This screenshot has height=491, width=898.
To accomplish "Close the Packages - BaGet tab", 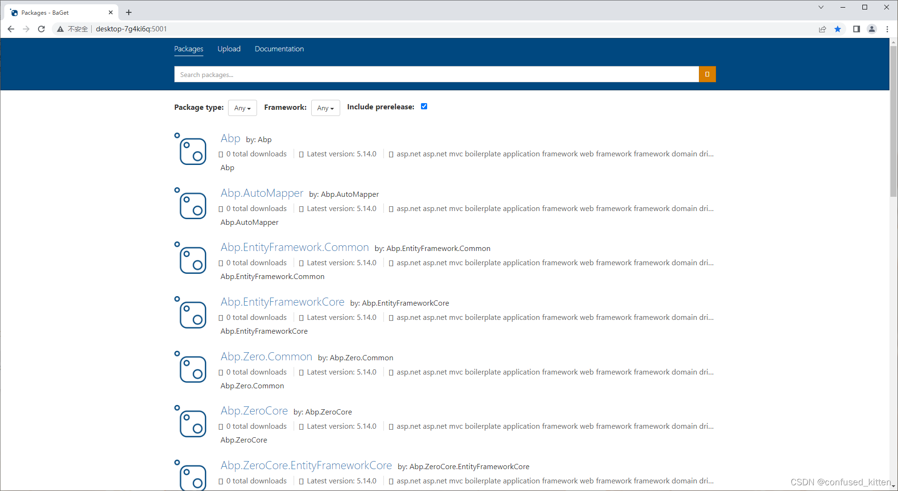I will (x=111, y=12).
